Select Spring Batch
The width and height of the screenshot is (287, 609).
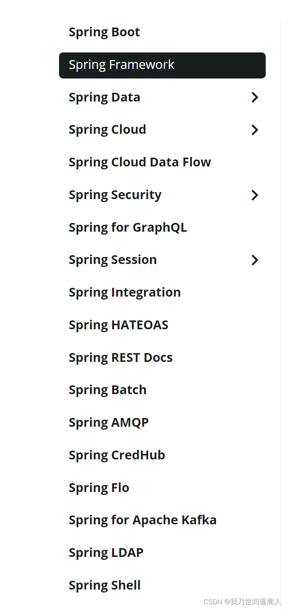[x=107, y=390]
